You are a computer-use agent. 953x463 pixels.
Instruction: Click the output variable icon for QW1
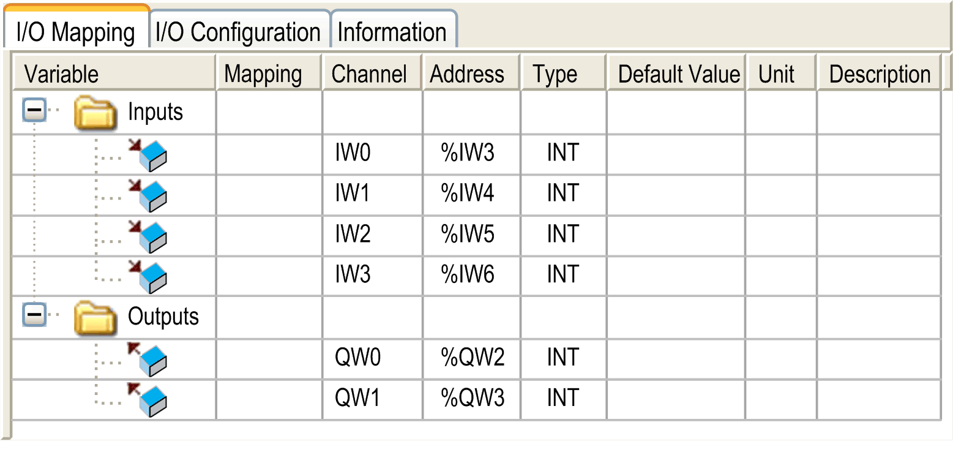pyautogui.click(x=149, y=400)
